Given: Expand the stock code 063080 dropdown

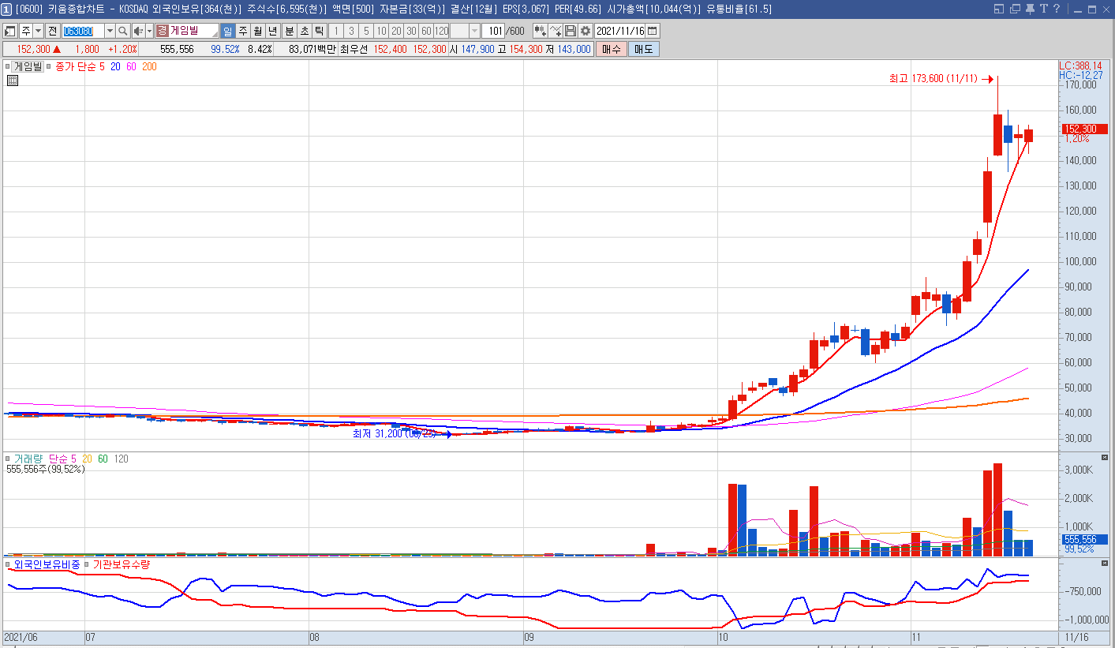Looking at the screenshot, I should click(x=110, y=31).
